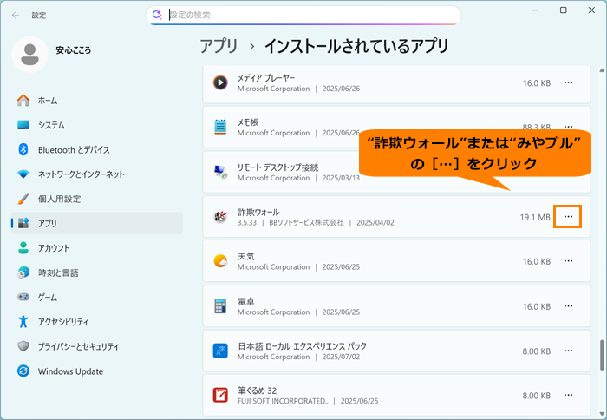The image size is (607, 420).
Task: Click the アクセシビリティ figure icon
Action: click(23, 322)
